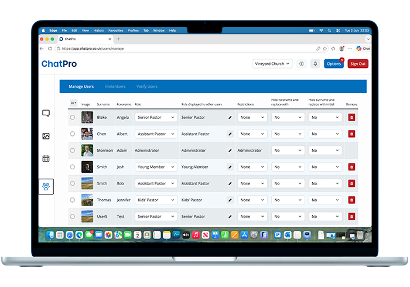410x287 pixels.
Task: Open Angela Blake's Senior Pastor role dropdown
Action: (156, 117)
